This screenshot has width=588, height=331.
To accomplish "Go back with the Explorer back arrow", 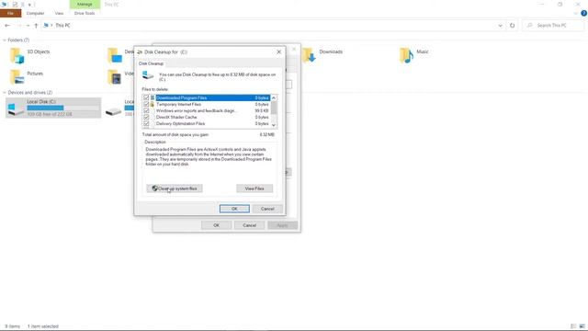I will click(x=7, y=25).
